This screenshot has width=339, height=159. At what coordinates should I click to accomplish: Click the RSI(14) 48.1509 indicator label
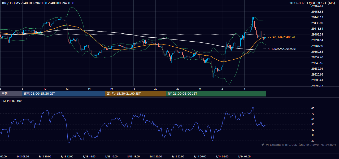tap(12, 101)
